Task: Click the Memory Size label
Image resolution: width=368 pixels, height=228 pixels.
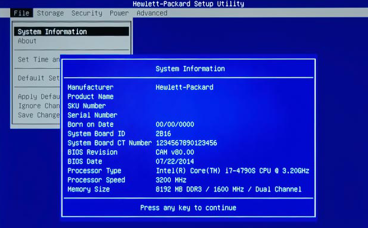Action: 89,189
